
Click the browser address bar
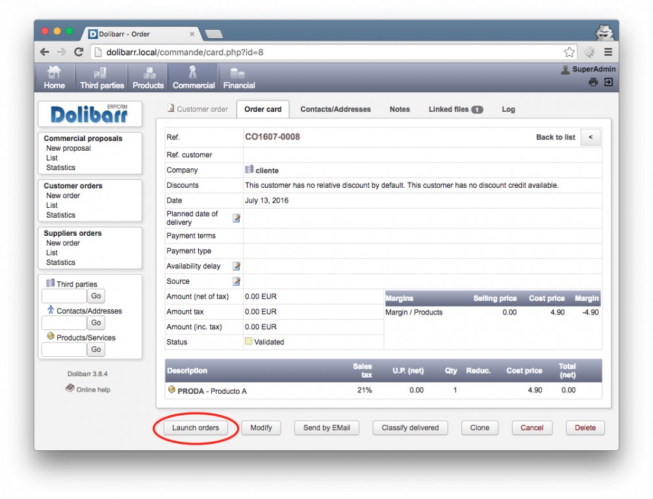point(333,52)
